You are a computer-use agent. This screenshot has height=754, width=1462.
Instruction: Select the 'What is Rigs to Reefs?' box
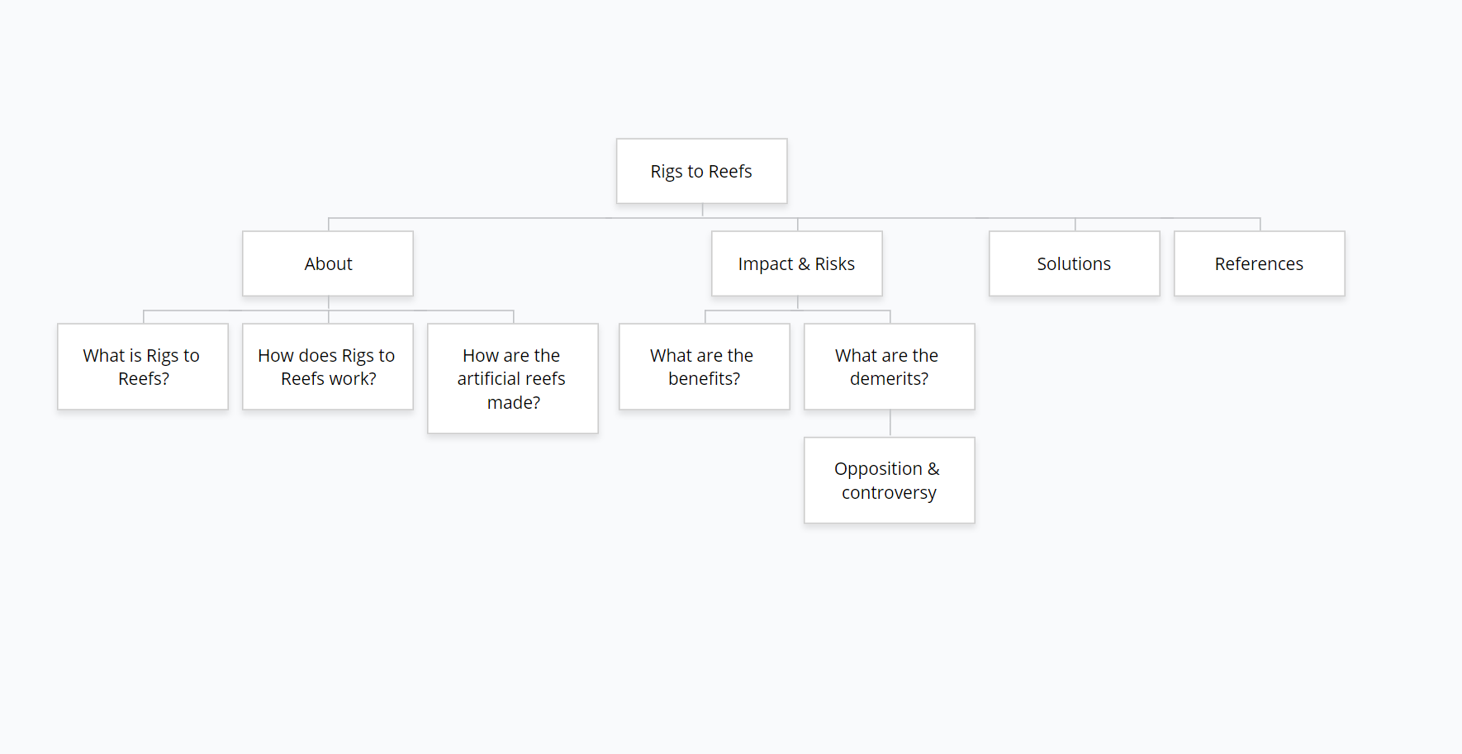point(143,367)
